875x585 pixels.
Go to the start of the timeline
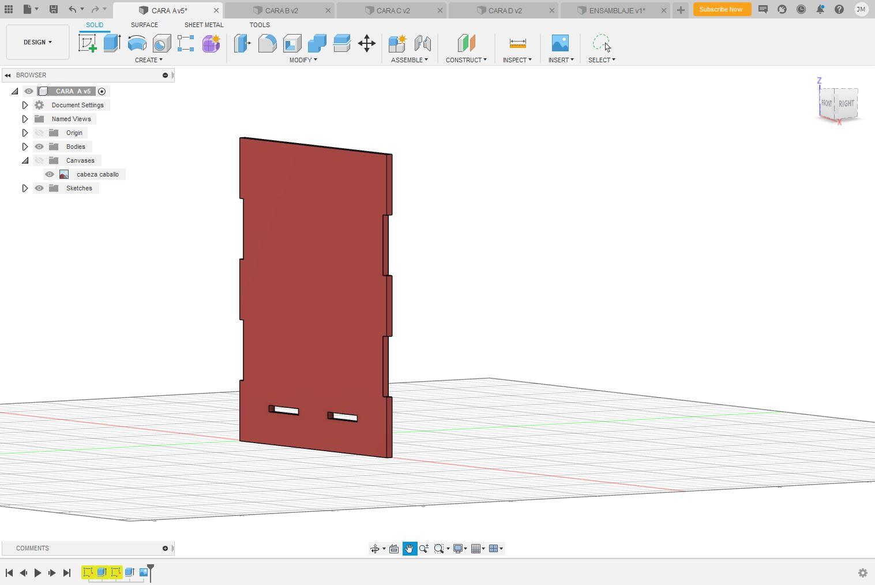point(9,572)
